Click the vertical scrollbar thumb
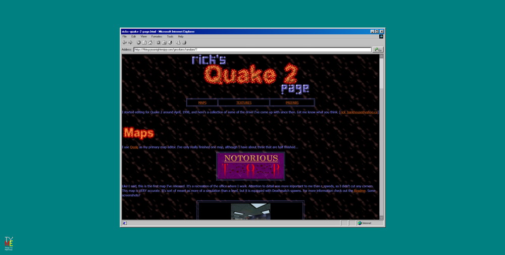Image resolution: width=505 pixels, height=255 pixels. click(x=381, y=73)
